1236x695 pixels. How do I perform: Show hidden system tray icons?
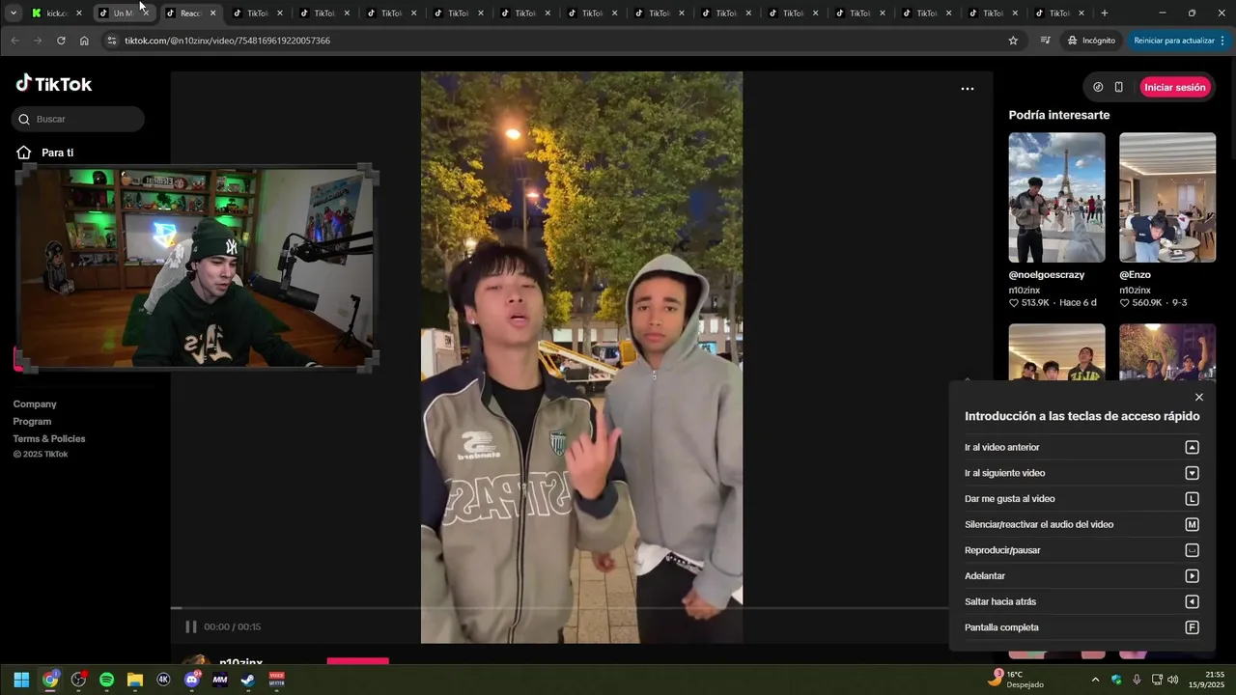coord(1095,680)
